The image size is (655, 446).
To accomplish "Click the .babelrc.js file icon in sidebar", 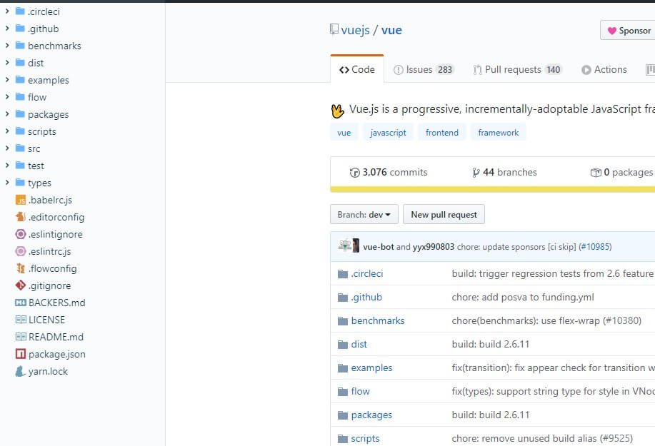I will [x=21, y=201].
